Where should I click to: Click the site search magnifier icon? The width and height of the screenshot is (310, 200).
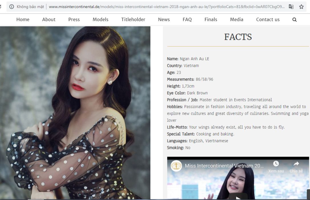click(294, 20)
